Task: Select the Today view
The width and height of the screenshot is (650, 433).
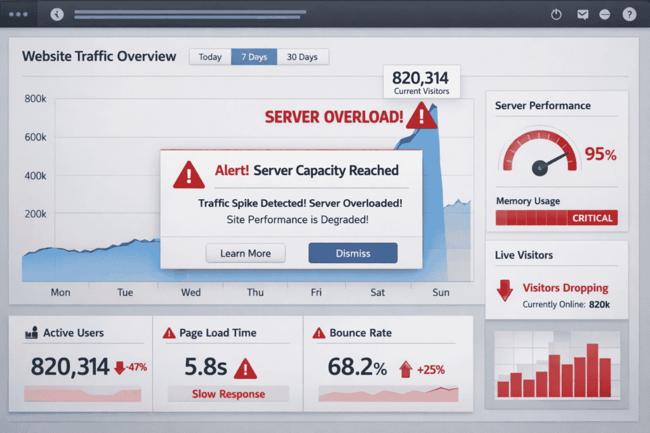Action: pos(209,56)
